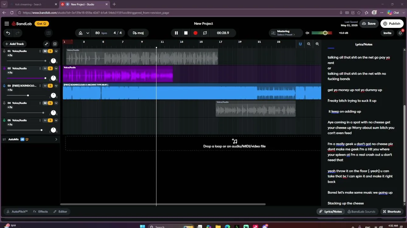Save the project

click(x=369, y=24)
